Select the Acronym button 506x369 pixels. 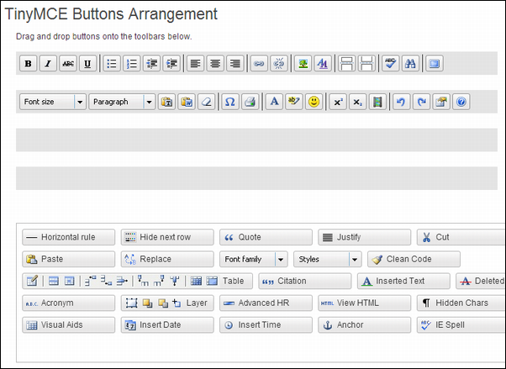click(x=69, y=303)
